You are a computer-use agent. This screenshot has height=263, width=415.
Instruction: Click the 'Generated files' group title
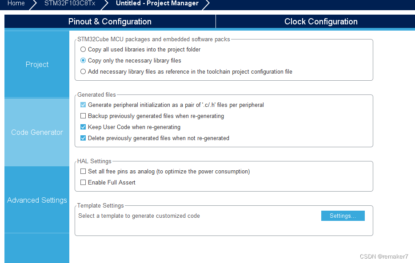96,94
